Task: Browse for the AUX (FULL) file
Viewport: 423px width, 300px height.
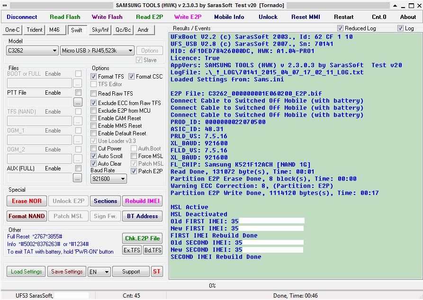Action: [x=77, y=178]
